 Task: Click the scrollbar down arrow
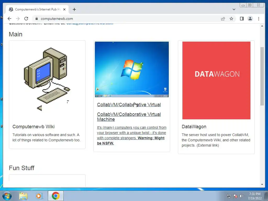tap(262, 185)
